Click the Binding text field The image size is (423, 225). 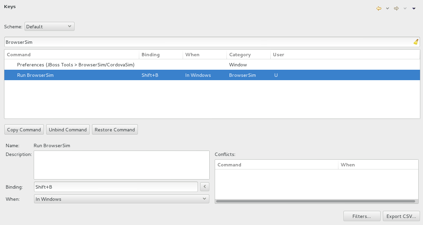point(116,187)
